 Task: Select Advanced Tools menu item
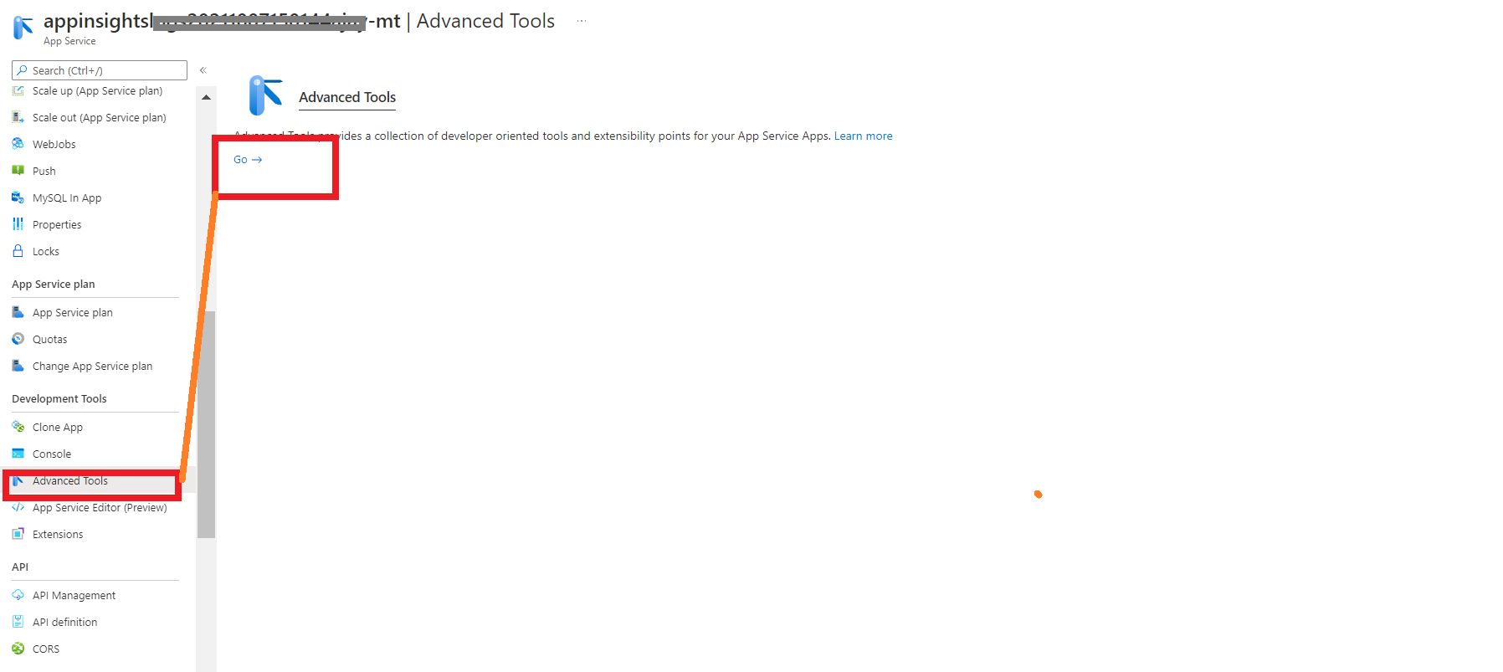[70, 480]
